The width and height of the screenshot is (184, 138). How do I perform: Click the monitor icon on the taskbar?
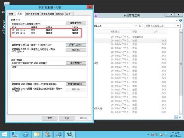click(x=58, y=135)
